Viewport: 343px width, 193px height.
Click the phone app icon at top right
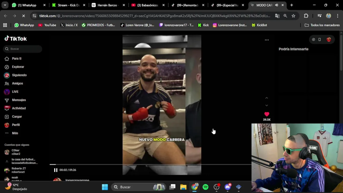tap(319, 40)
